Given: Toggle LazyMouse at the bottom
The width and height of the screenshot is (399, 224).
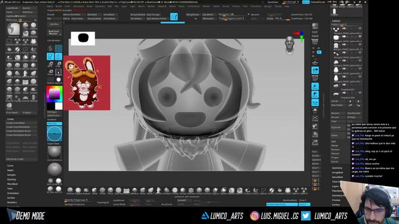Looking at the screenshot, I should tap(119, 200).
